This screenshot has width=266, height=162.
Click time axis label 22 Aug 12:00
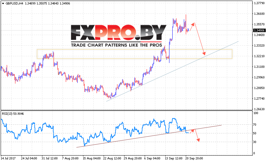click(112, 158)
